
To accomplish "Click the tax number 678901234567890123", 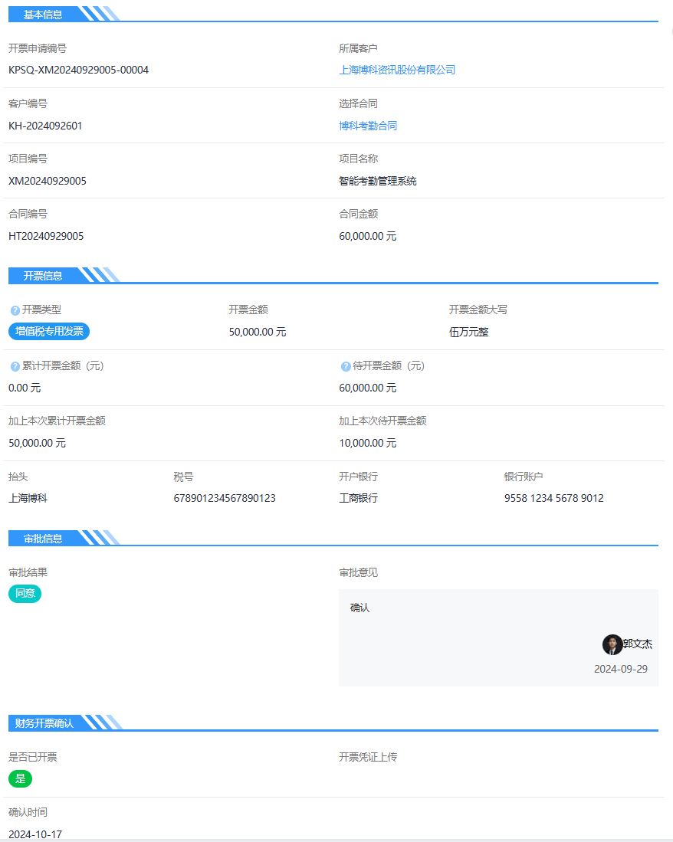I will (225, 498).
